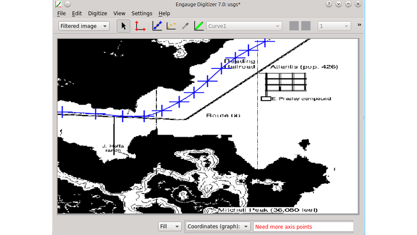Activate the Axis Point tool
The height and width of the screenshot is (235, 417).
click(140, 26)
